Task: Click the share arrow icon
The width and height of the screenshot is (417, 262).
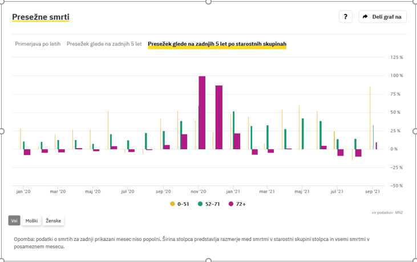Action: tap(365, 17)
